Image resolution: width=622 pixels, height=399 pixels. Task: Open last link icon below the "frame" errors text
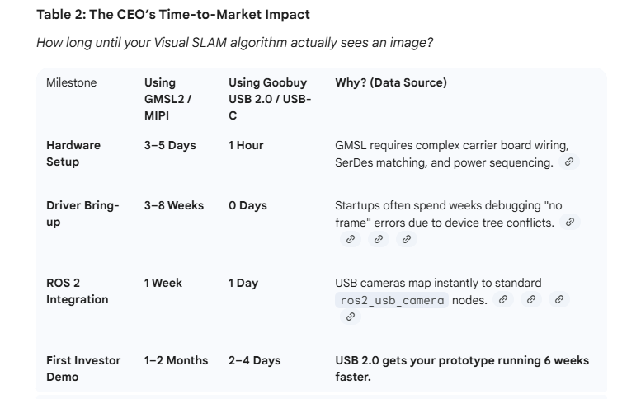tap(405, 239)
